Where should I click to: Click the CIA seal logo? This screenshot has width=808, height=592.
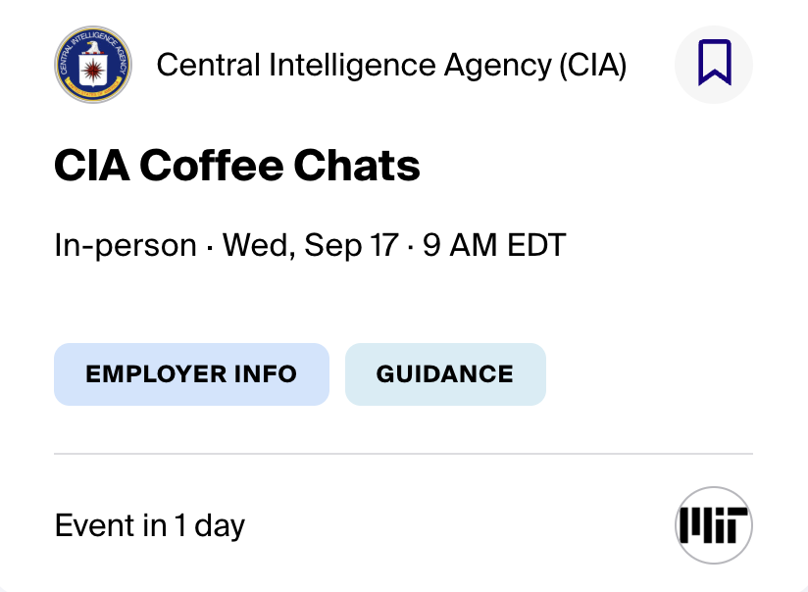[x=93, y=66]
